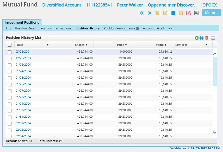223x152 pixels.
Task: Click the double right arrow next icon
Action: [x=150, y=13]
